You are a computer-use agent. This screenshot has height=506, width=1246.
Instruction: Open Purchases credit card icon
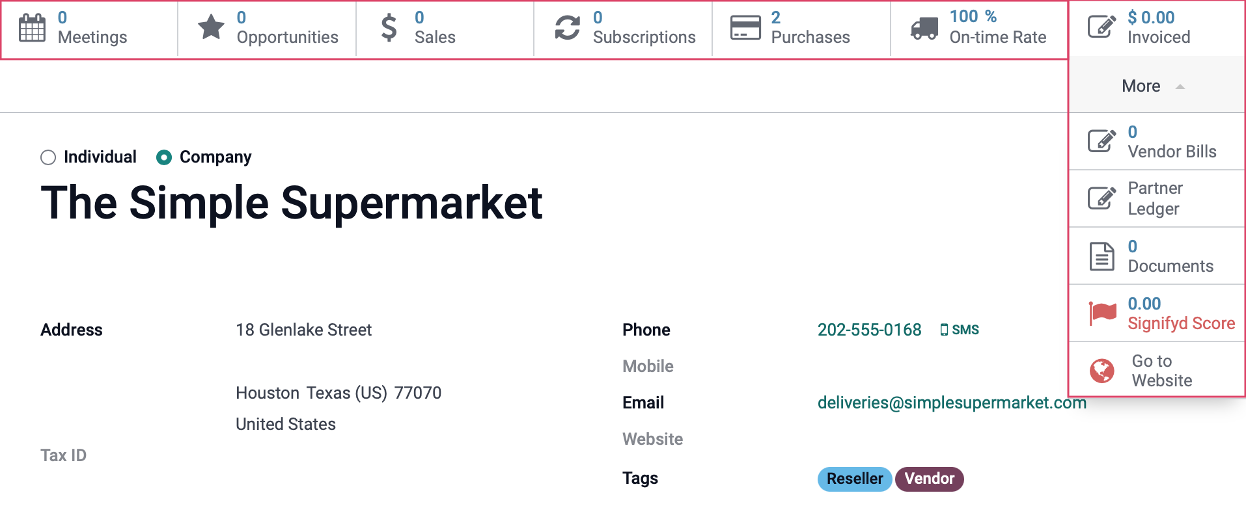point(745,28)
